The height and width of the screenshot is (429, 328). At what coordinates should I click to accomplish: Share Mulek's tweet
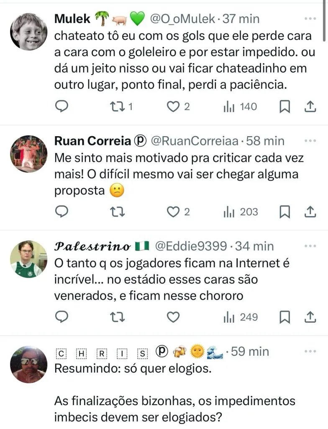[310, 107]
